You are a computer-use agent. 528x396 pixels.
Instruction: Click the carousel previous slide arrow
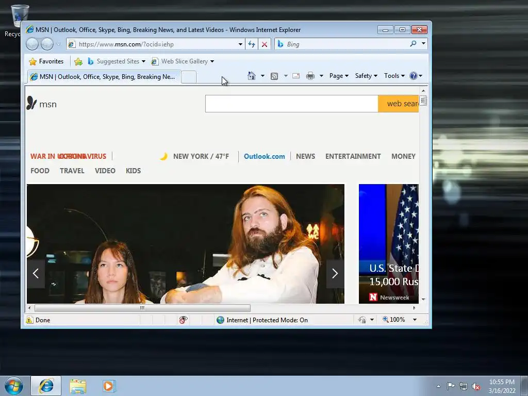(36, 273)
